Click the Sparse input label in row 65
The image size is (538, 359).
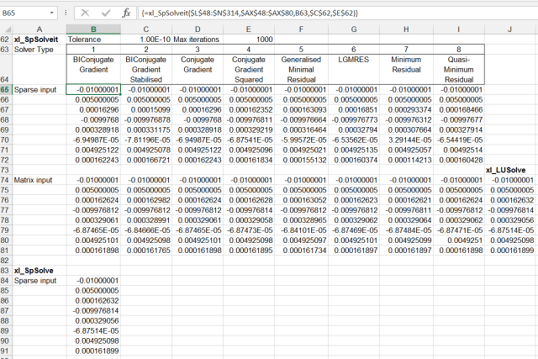click(40, 90)
